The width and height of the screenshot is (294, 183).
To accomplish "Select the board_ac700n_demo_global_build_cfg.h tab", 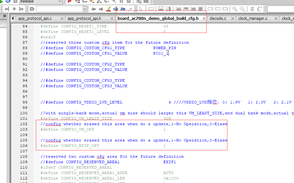I will (158, 18).
